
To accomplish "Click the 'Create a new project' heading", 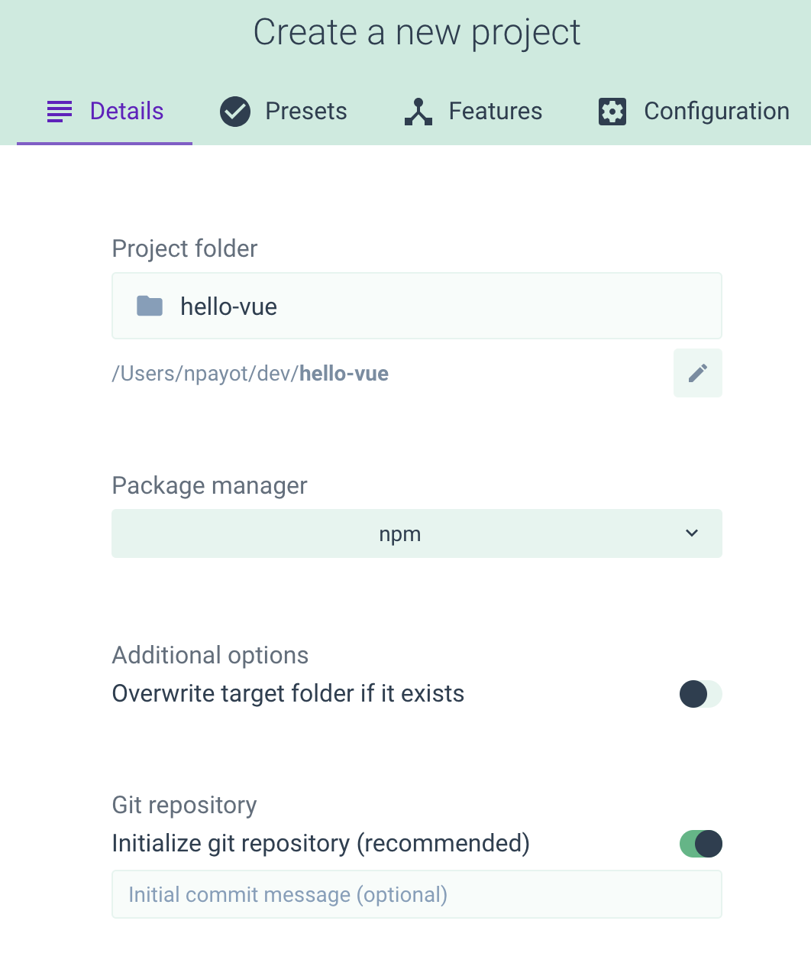I will point(417,33).
